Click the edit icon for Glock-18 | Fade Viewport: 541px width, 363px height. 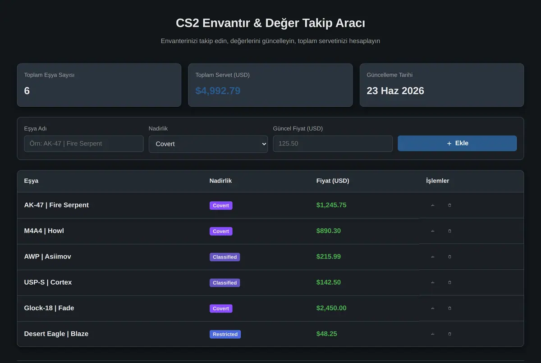[433, 308]
